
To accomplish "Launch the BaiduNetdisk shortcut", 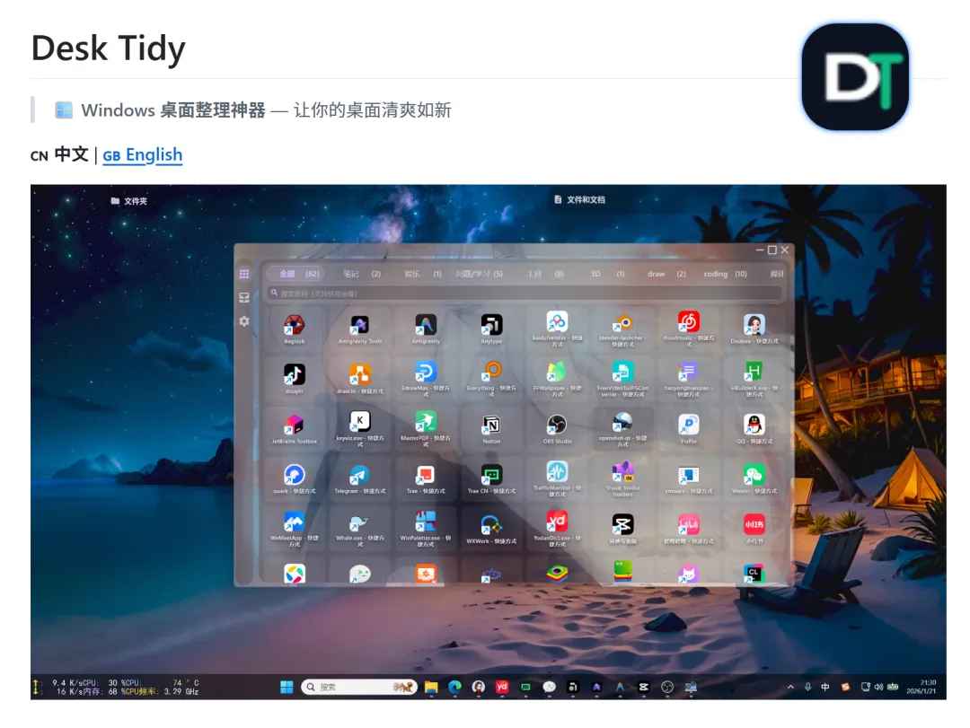I will point(558,322).
